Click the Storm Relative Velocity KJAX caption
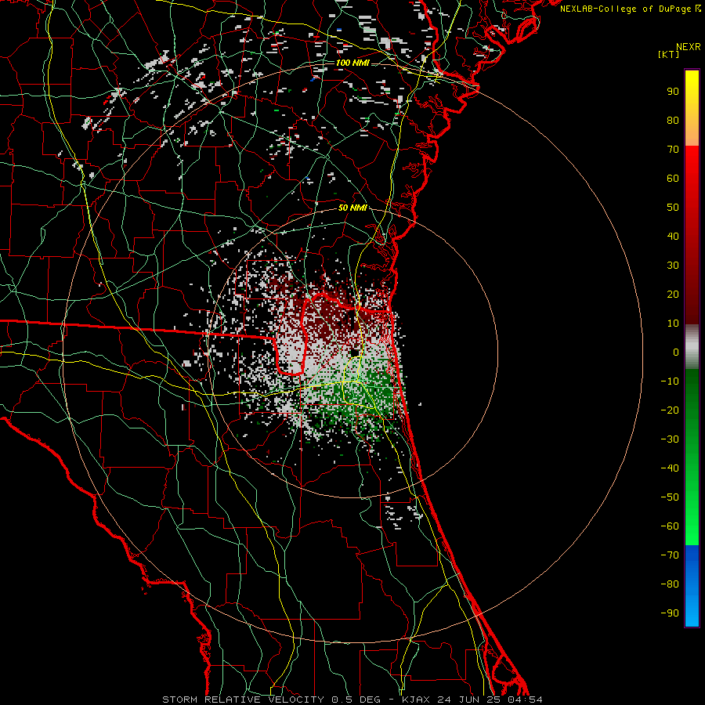This screenshot has height=705, width=705. tap(352, 700)
